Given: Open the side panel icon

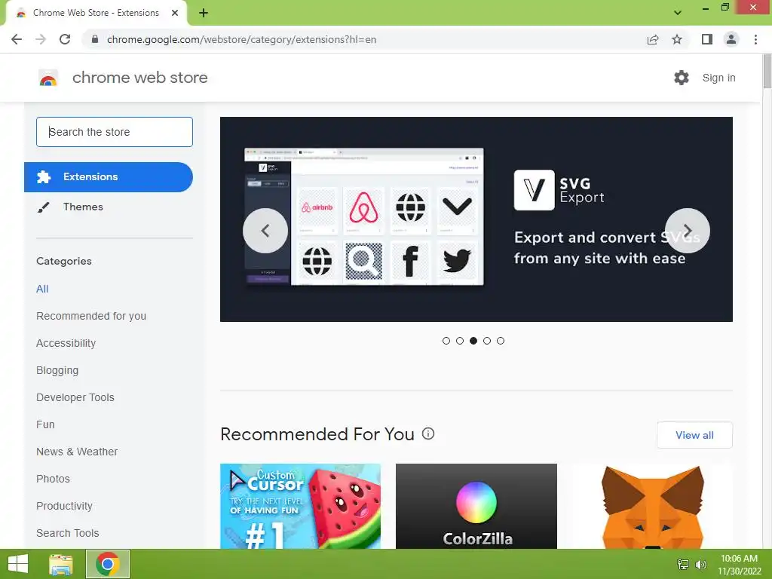Looking at the screenshot, I should coord(707,39).
